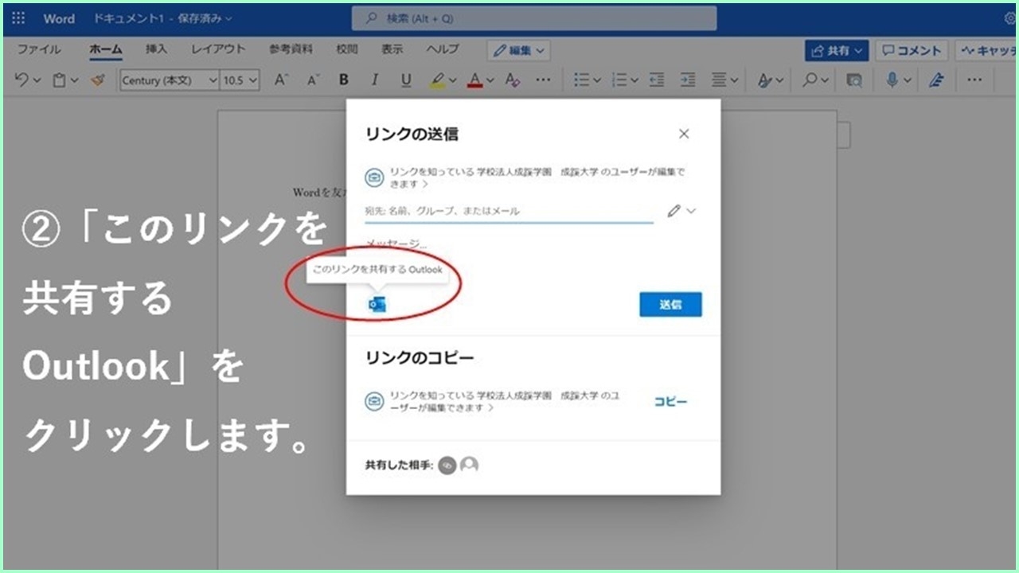This screenshot has height=573, width=1019.
Task: Expand the Bullets dropdown arrow
Action: (x=597, y=80)
